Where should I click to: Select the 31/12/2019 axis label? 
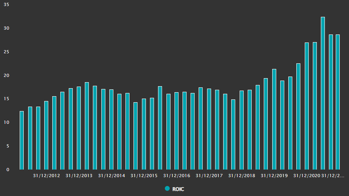[x=274, y=176]
